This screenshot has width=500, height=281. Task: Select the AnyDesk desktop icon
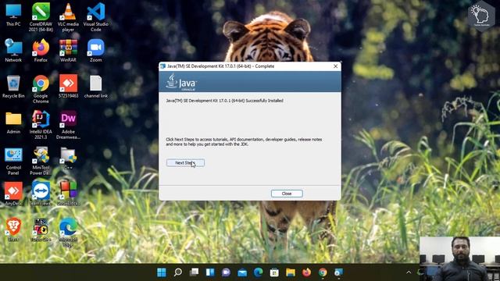pyautogui.click(x=13, y=194)
